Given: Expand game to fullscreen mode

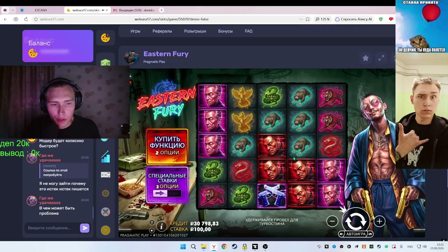Looking at the screenshot, I should pyautogui.click(x=381, y=58).
